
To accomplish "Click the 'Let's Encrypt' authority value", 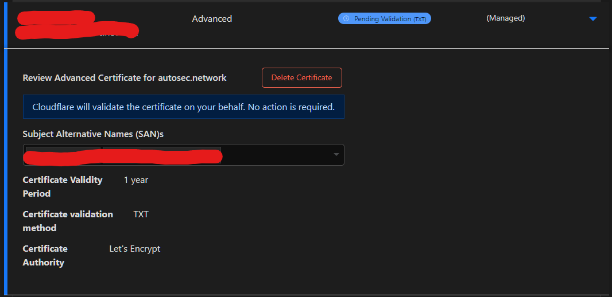I will click(135, 249).
